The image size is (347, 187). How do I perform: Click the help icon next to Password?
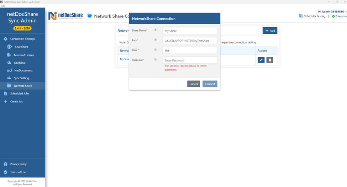click(156, 59)
